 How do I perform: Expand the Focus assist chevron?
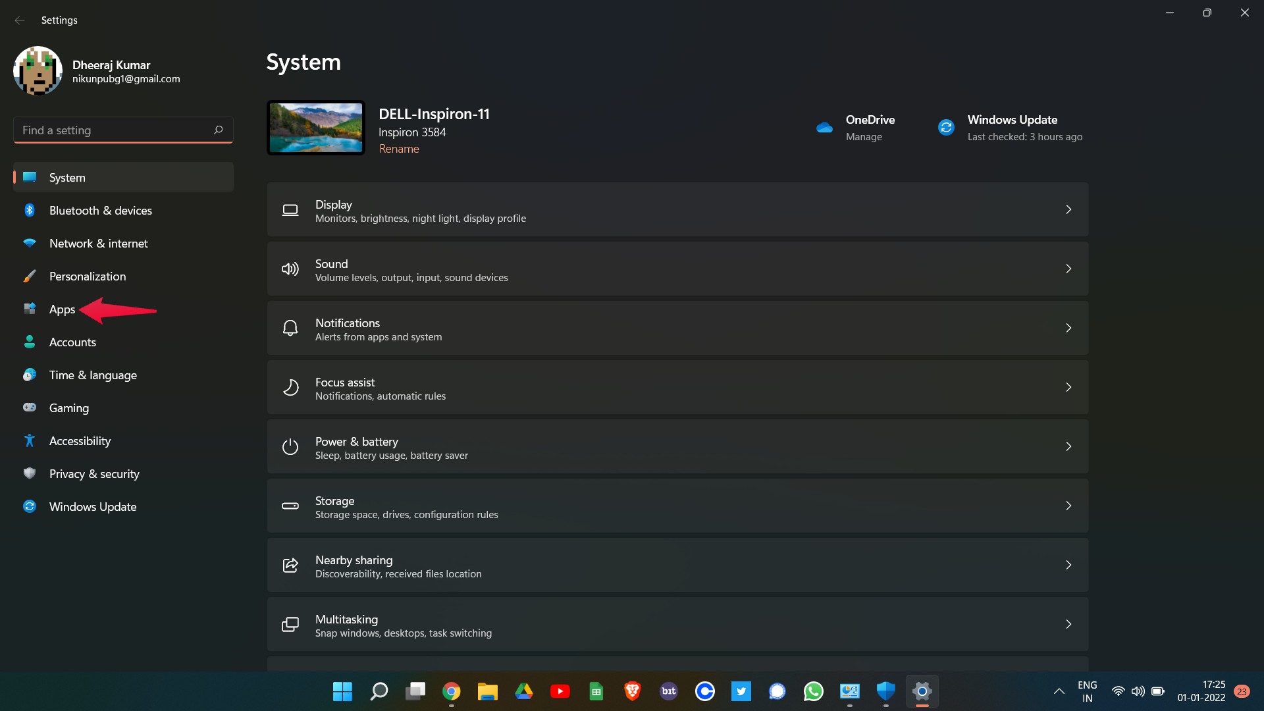(x=1068, y=388)
